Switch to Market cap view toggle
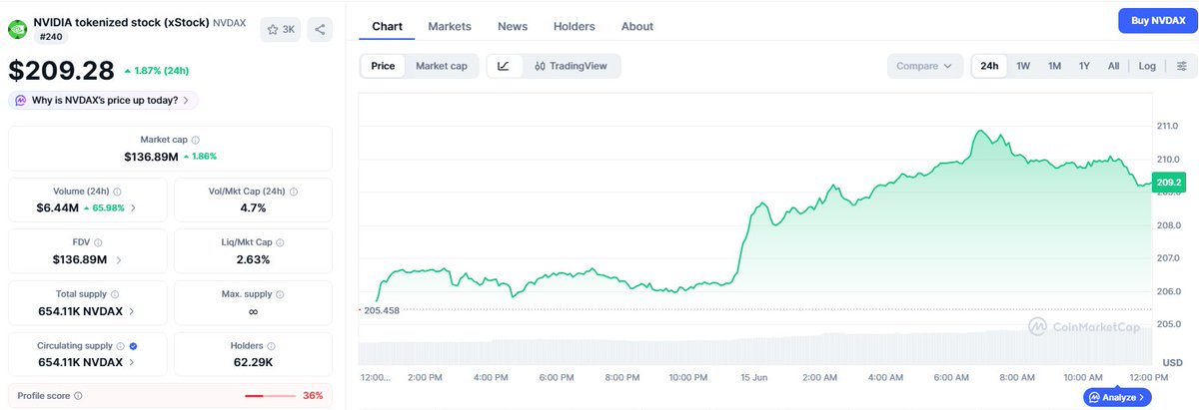The height and width of the screenshot is (410, 1199). point(442,66)
